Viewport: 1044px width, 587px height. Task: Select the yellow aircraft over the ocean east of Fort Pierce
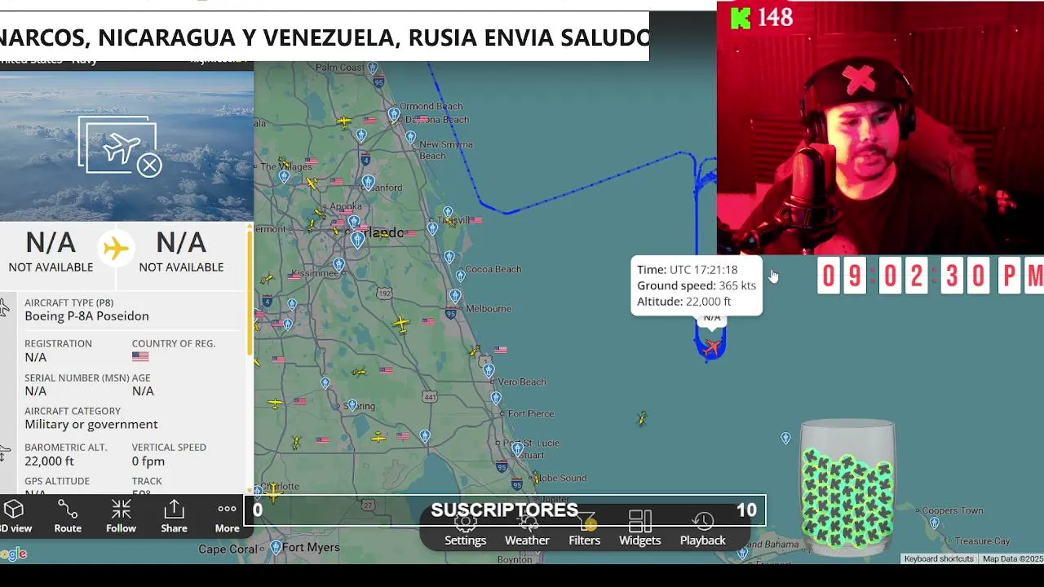tap(642, 418)
